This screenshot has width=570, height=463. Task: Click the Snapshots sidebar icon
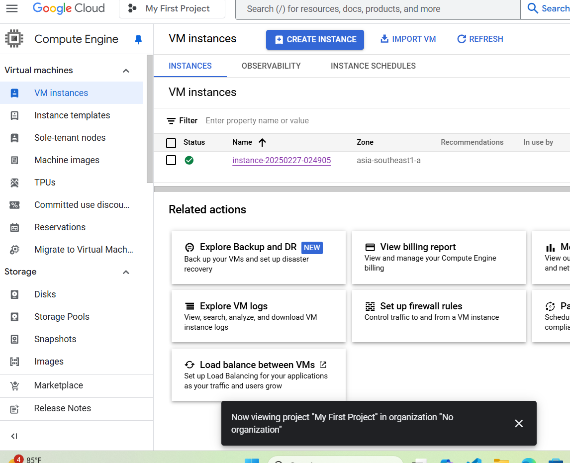click(14, 340)
